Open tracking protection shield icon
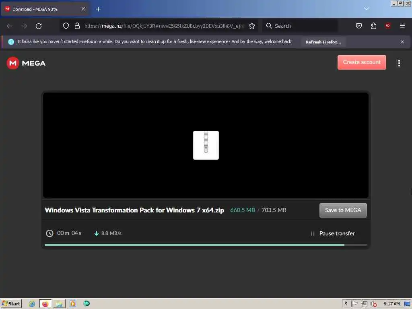412x309 pixels. coord(66,26)
